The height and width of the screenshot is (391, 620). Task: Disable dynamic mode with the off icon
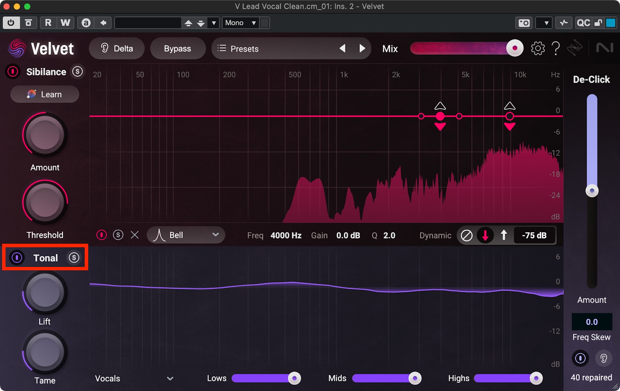click(467, 235)
